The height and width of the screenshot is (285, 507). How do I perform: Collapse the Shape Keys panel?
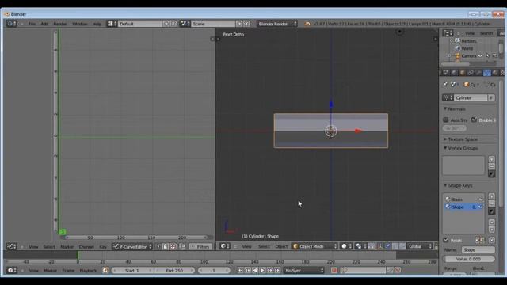(458, 185)
